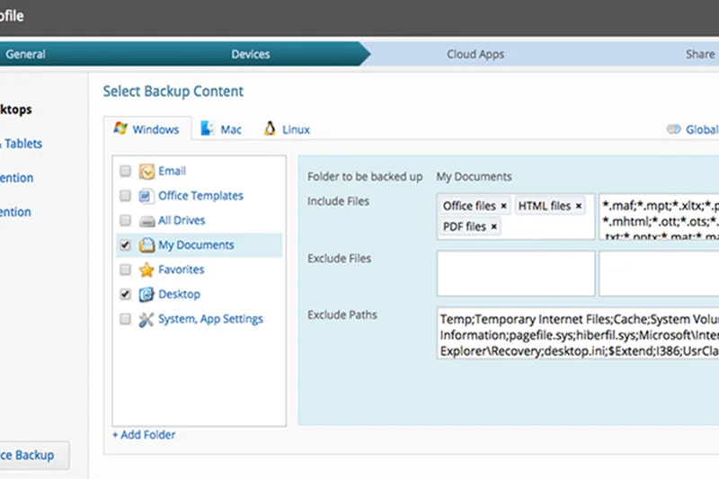Switch to the Mac tab
This screenshot has width=719, height=479.
pos(221,129)
